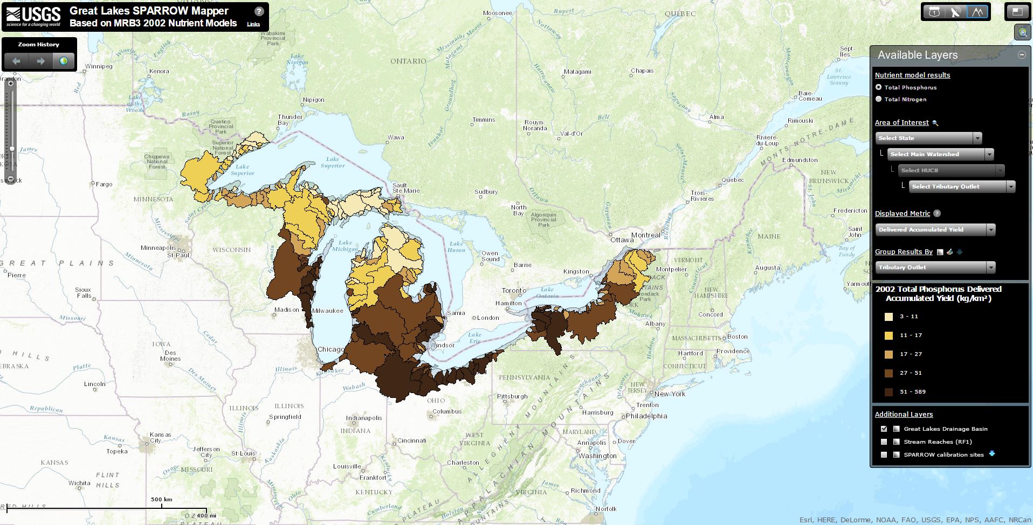Click the zoom slider handle

click(x=11, y=149)
